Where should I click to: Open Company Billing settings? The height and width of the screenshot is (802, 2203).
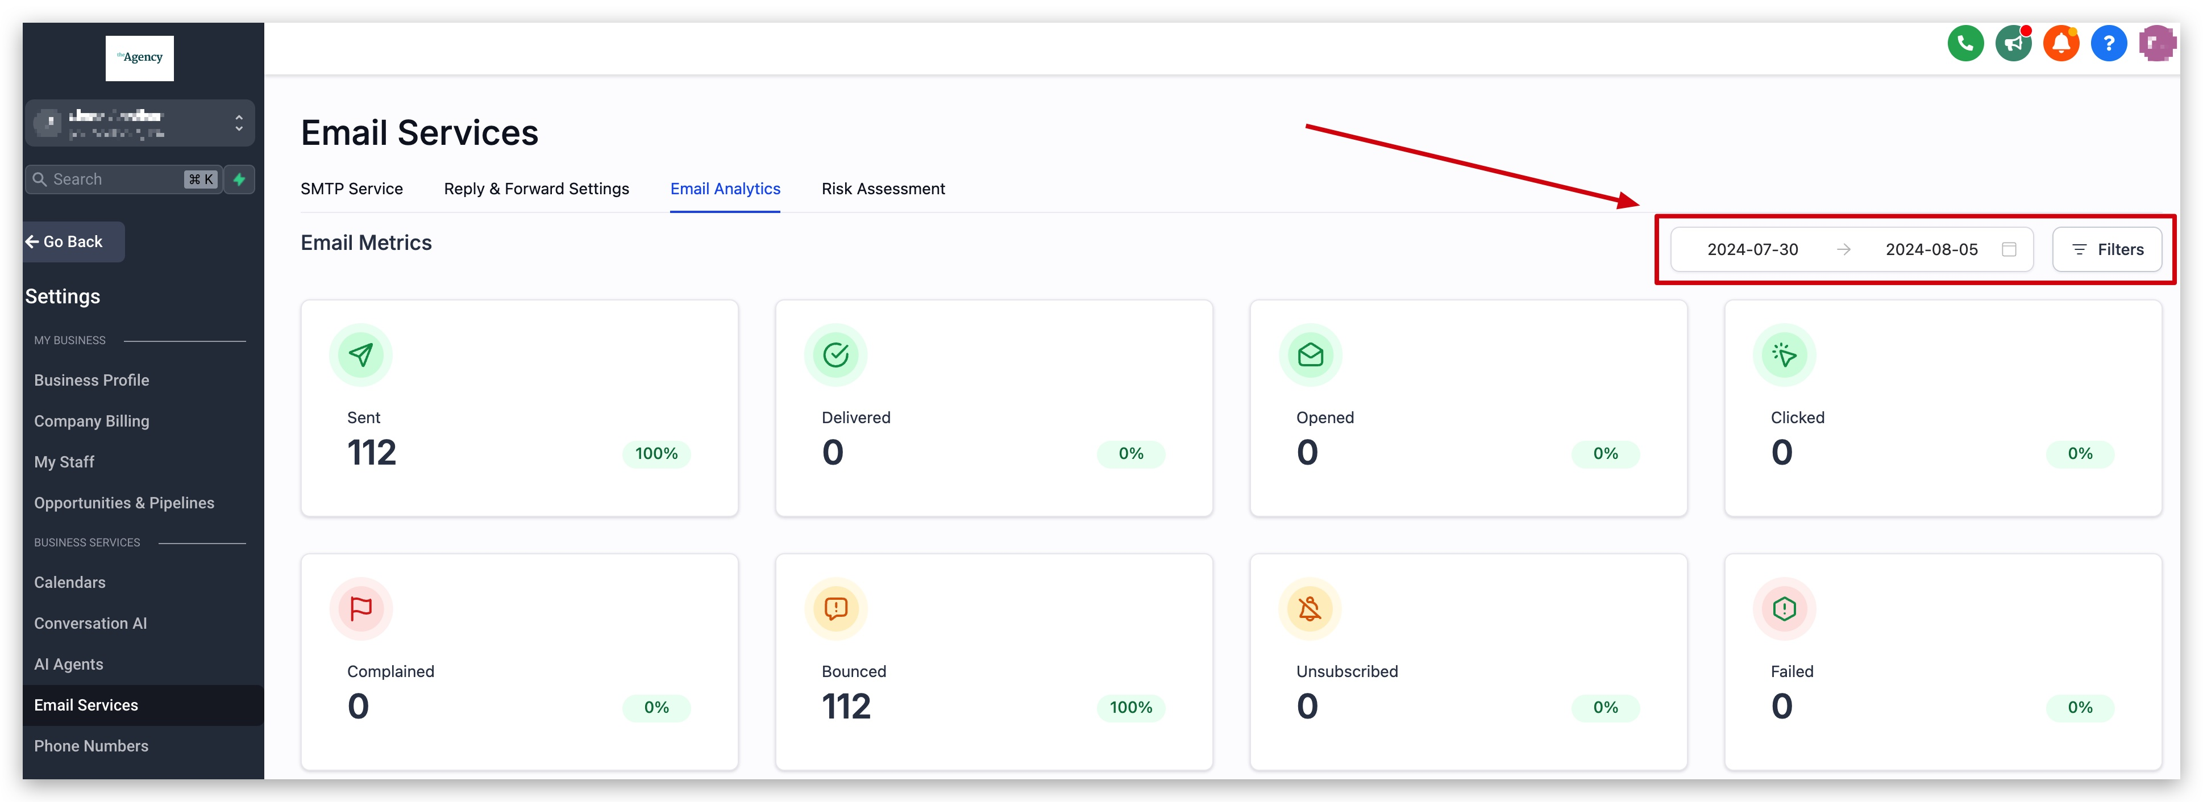coord(92,421)
